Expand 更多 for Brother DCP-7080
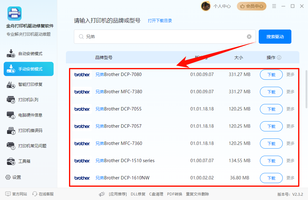The height and width of the screenshot is (200, 308). click(x=290, y=74)
